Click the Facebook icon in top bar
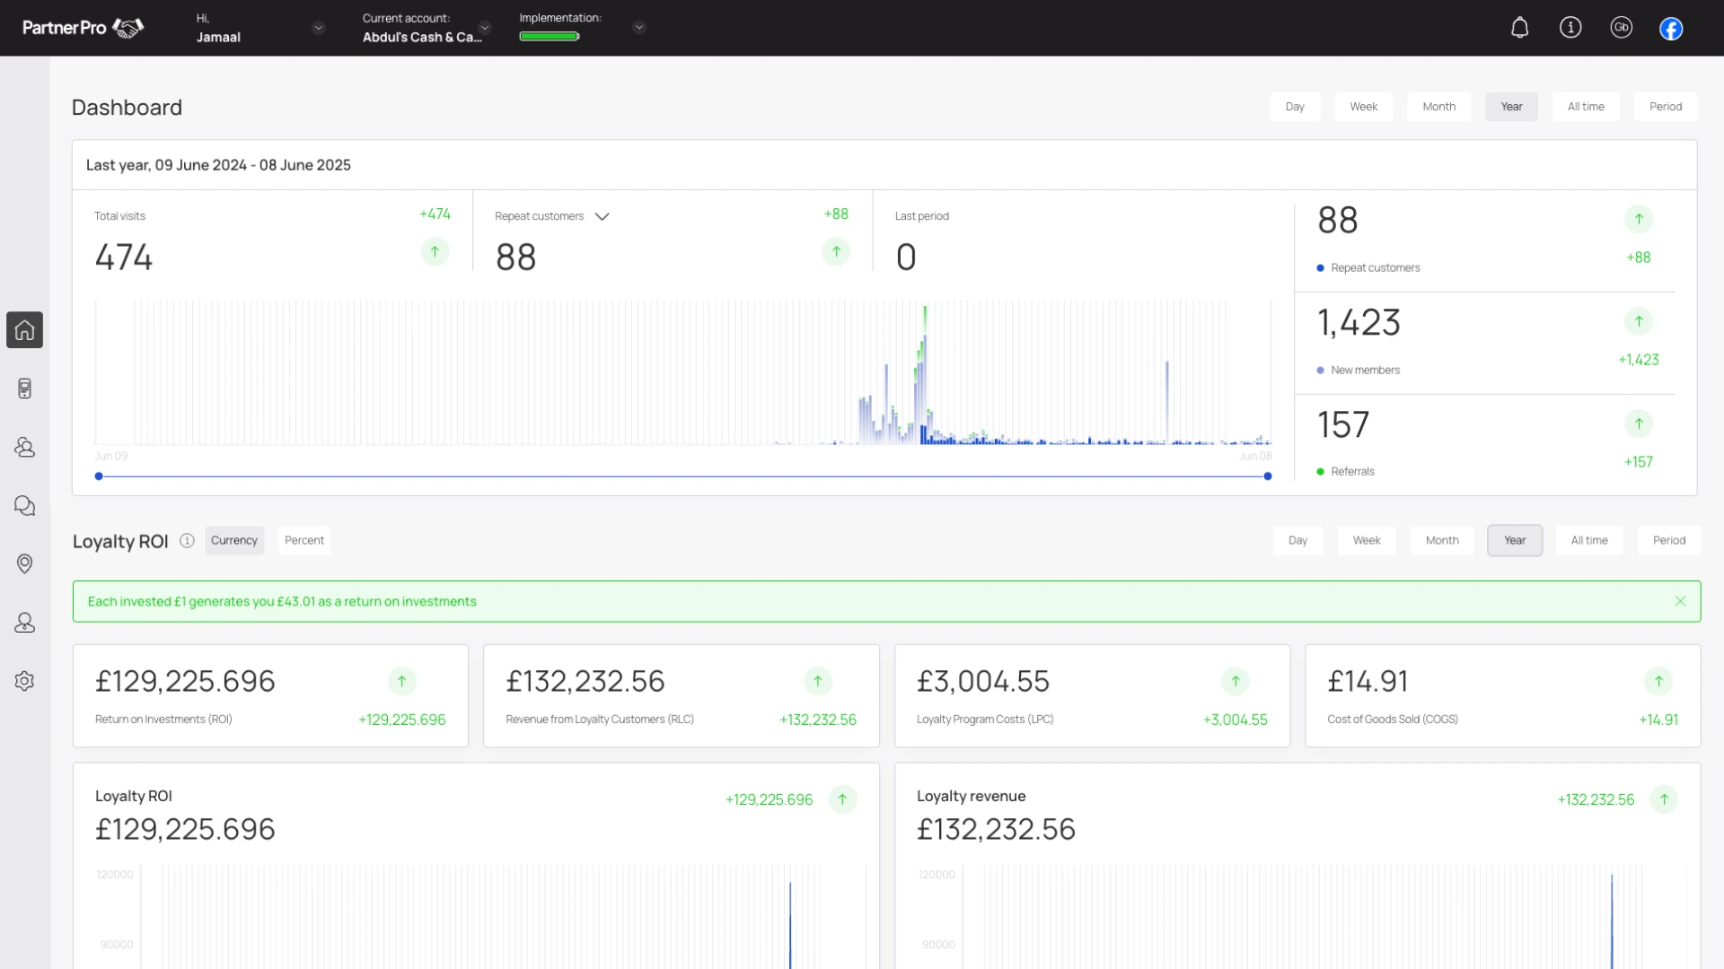Image resolution: width=1724 pixels, height=969 pixels. pos(1671,29)
